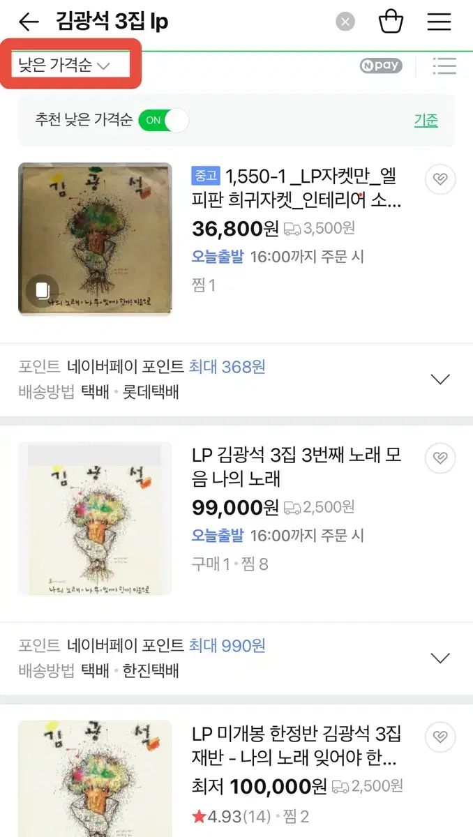The width and height of the screenshot is (473, 837).
Task: View the 미개봉 한정반 album thumbnail
Action: point(95,778)
